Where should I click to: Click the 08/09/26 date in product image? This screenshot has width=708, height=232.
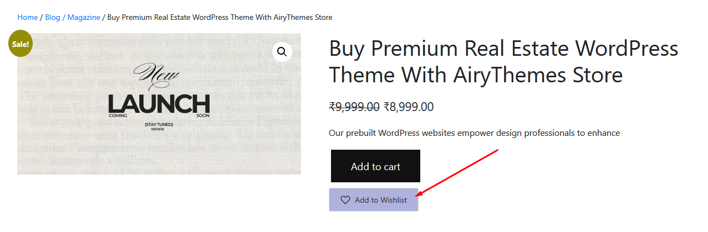159,129
